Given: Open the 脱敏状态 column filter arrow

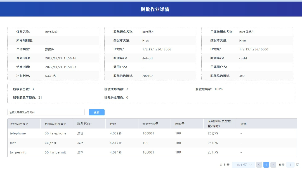Looking at the screenshot, I should [x=91, y=124].
